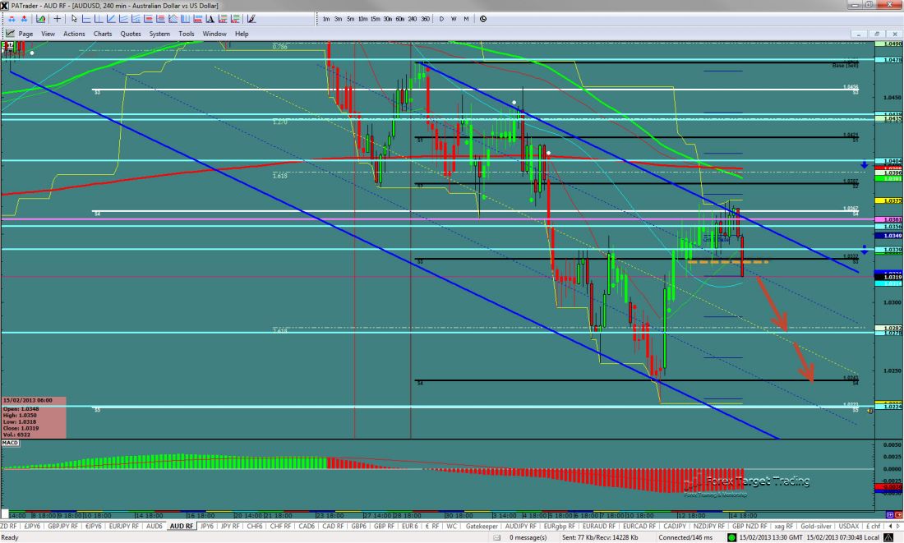Switch to 60 minute timeframe
The height and width of the screenshot is (543, 904).
[399, 18]
